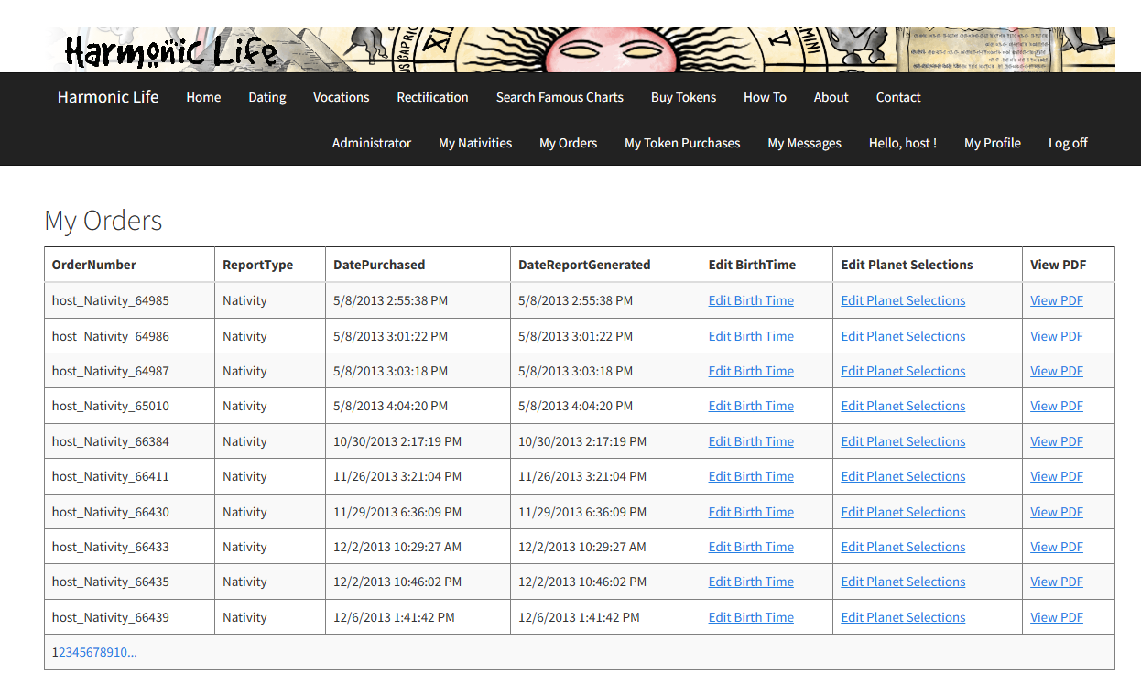This screenshot has width=1141, height=685.
Task: Edit birth time for order host_Nativity_66384
Action: [x=751, y=441]
